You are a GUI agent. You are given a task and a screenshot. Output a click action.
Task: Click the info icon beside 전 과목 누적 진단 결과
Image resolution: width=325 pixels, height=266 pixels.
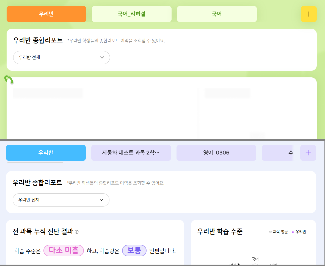tap(77, 232)
